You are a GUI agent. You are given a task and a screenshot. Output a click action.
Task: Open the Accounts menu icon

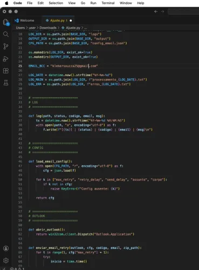(6, 248)
